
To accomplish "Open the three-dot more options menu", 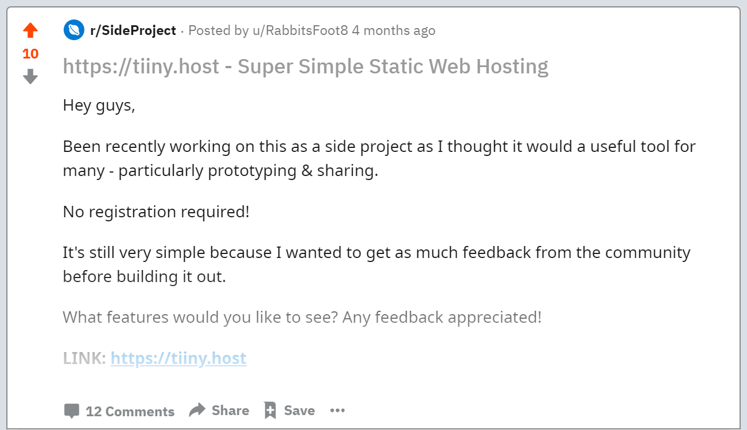I will tap(337, 411).
